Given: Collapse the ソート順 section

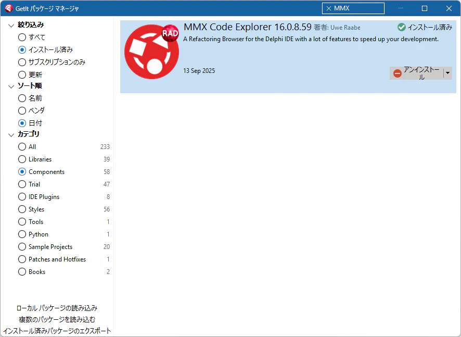Looking at the screenshot, I should tap(11, 86).
